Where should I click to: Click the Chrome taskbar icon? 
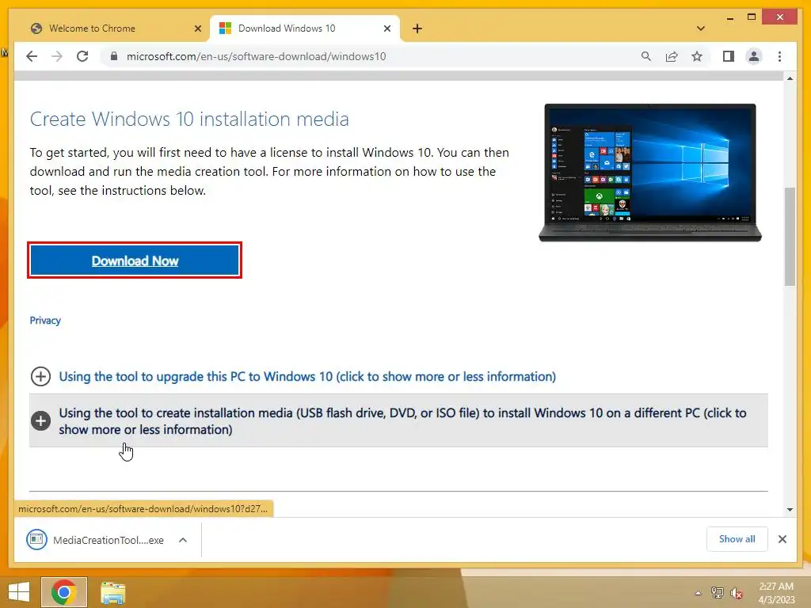point(64,592)
